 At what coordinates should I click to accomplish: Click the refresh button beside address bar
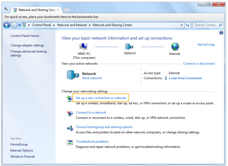[188, 25]
